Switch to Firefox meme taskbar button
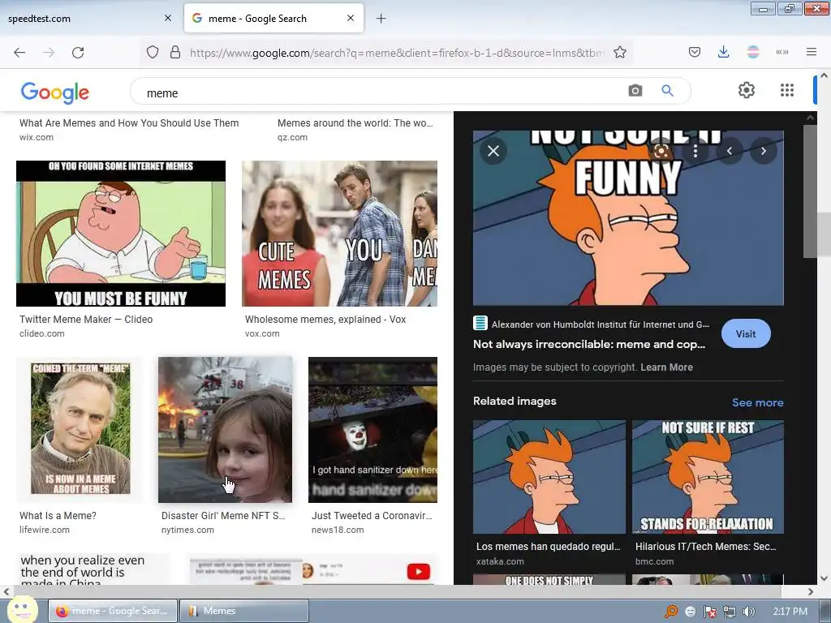The image size is (831, 623). point(112,611)
